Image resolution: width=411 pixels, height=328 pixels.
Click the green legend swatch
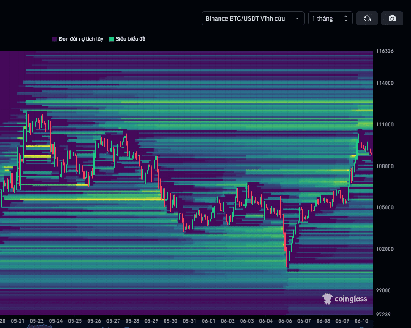tap(111, 39)
